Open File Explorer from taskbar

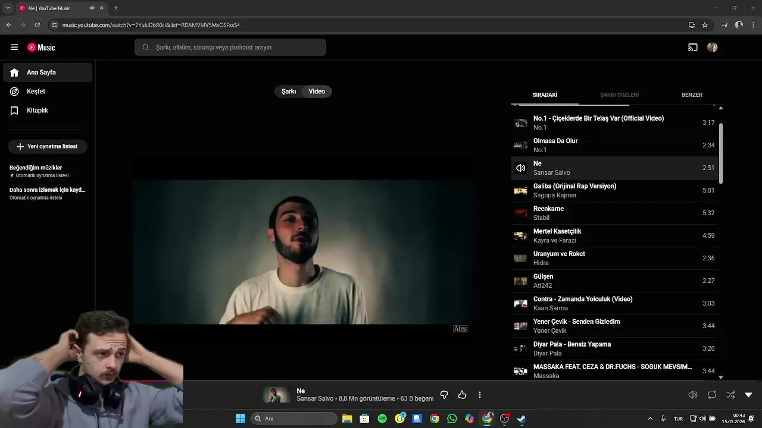(x=347, y=418)
